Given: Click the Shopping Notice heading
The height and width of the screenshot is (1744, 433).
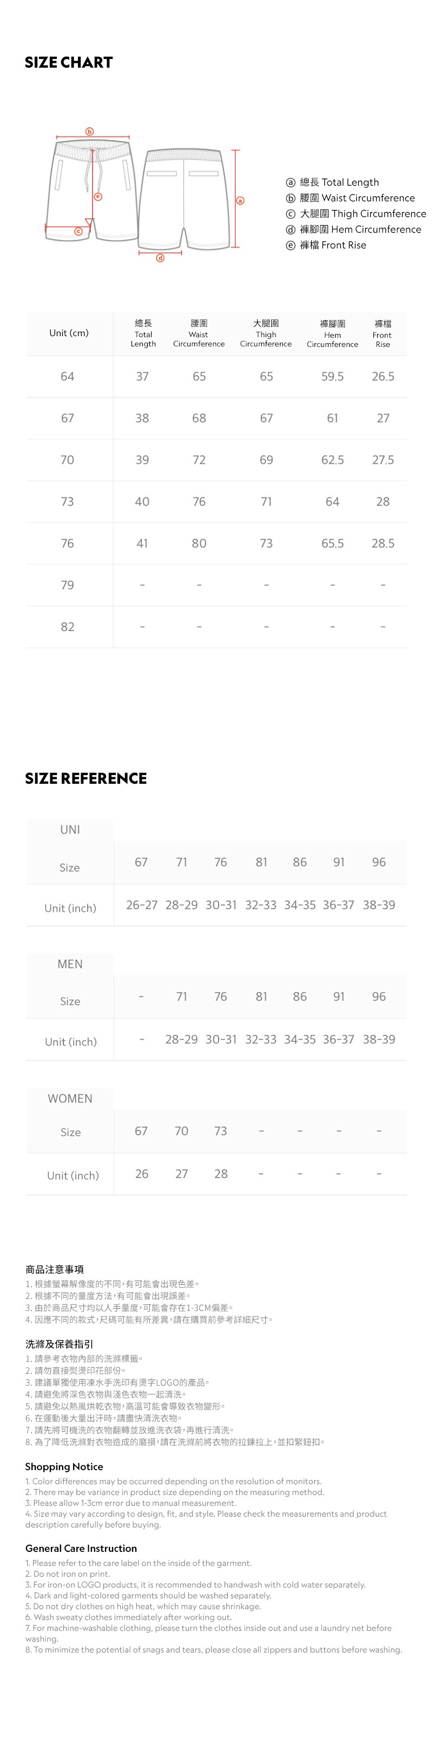Looking at the screenshot, I should [64, 1466].
